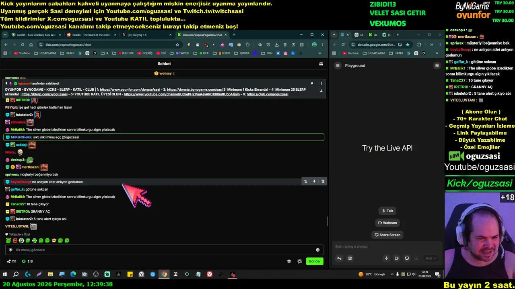Image resolution: width=515 pixels, height=289 pixels.
Task: Open the weather widget showing 28°C Güneşli
Action: tap(372, 275)
